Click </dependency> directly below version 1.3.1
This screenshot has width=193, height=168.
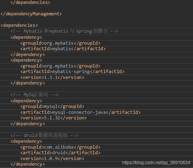[28, 83]
